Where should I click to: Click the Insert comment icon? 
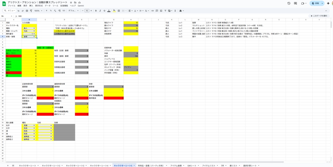[x=157, y=11]
